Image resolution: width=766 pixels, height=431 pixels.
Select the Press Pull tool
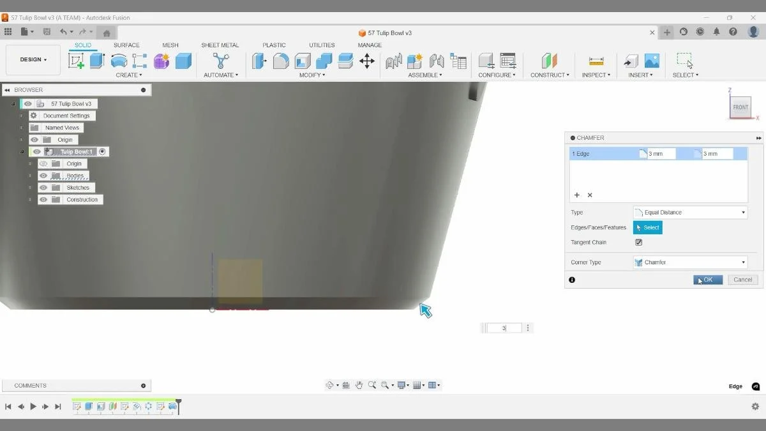(x=259, y=61)
